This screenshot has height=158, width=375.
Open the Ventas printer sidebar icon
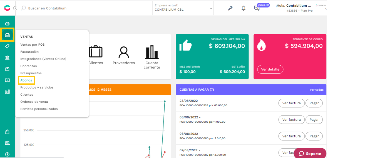point(8,35)
